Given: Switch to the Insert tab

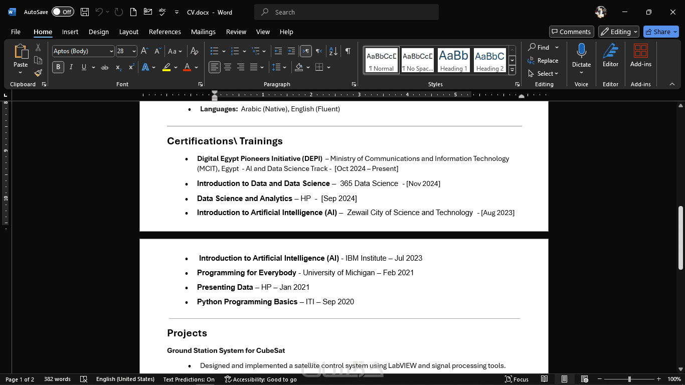Looking at the screenshot, I should click(70, 32).
